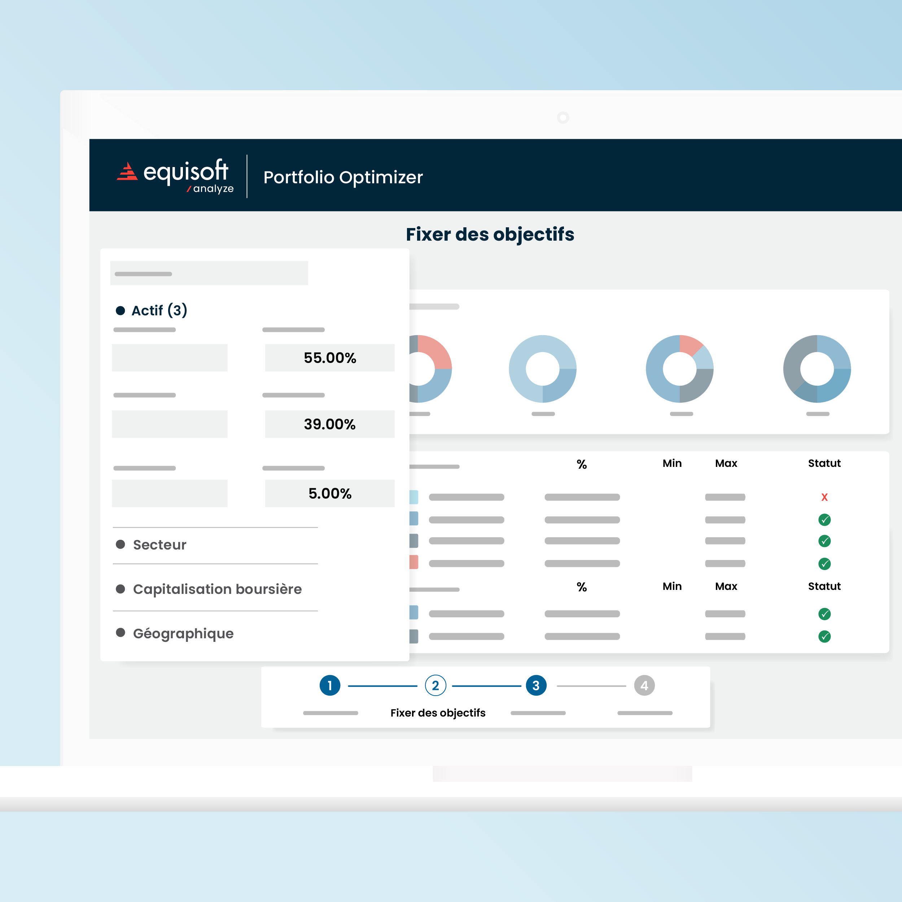
Task: Select the second donut chart
Action: (x=543, y=369)
